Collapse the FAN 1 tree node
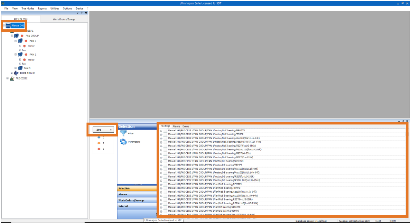This screenshot has width=411, height=224. (x=16, y=41)
